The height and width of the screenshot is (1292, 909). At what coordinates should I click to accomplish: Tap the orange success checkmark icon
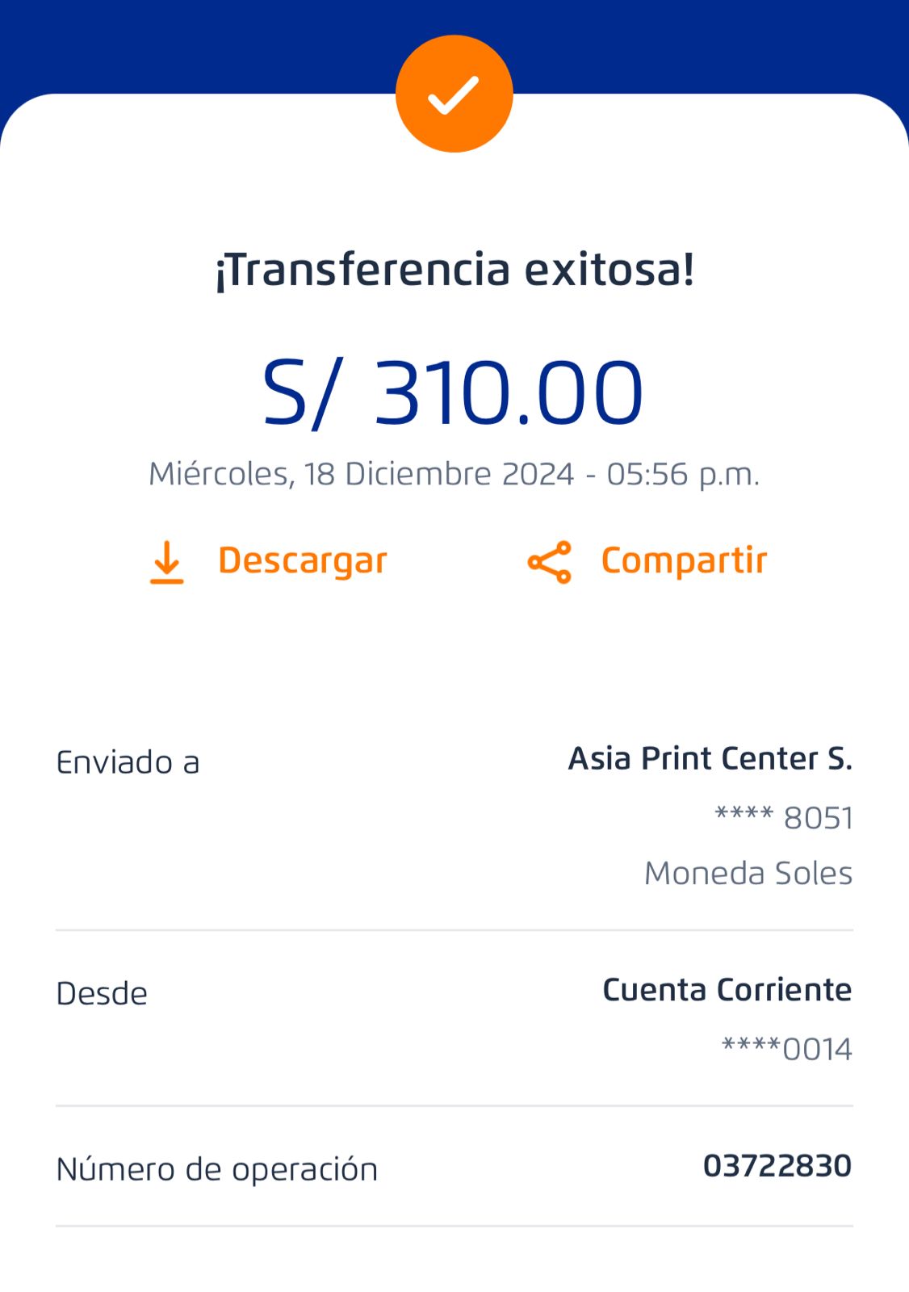[454, 94]
